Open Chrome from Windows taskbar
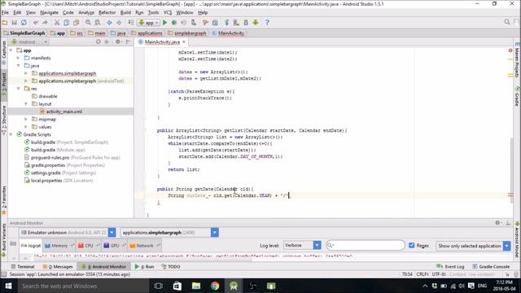 coord(215,286)
